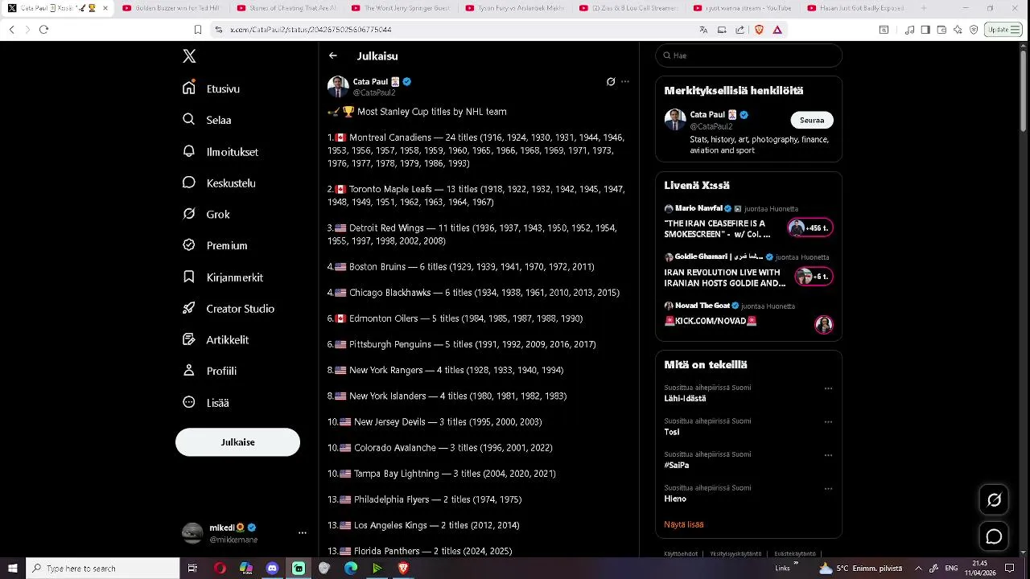This screenshot has width=1030, height=579.
Task: Open Cata Paul name in Merkityksellisiä henkilöitä
Action: (x=707, y=114)
